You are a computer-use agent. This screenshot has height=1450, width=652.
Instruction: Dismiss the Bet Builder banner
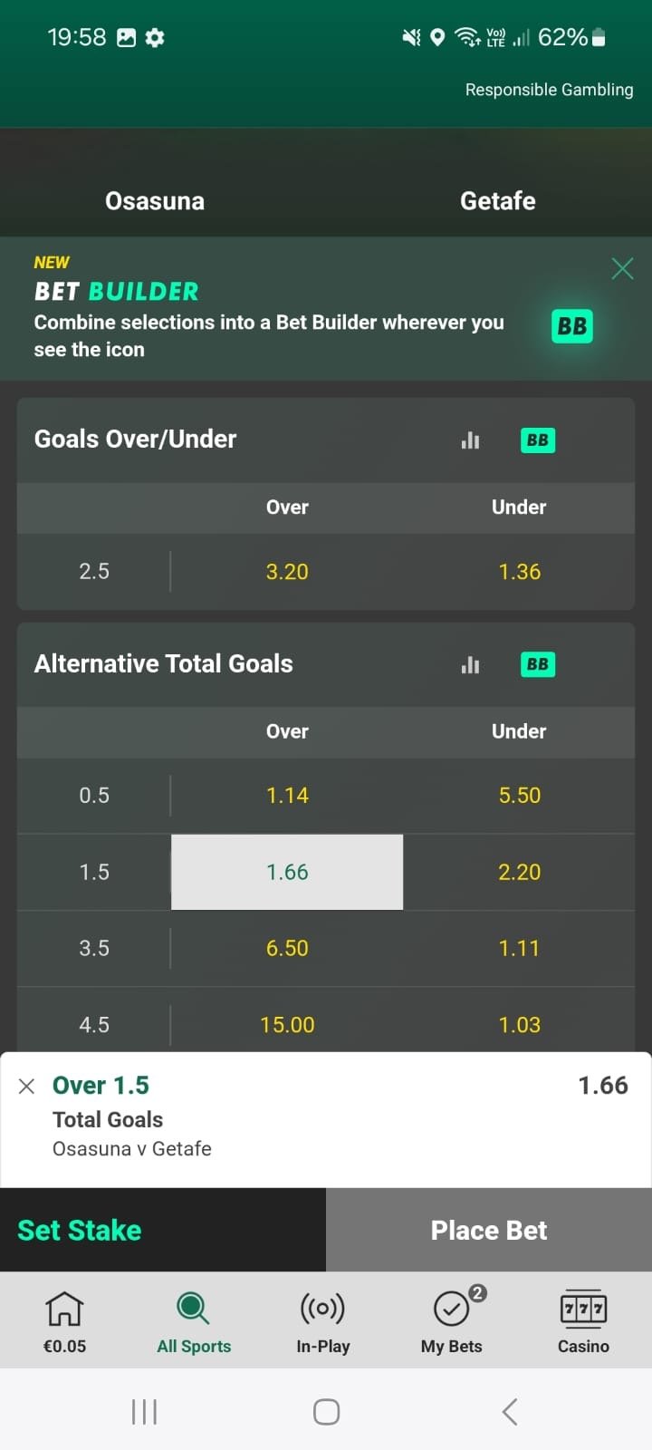click(622, 268)
